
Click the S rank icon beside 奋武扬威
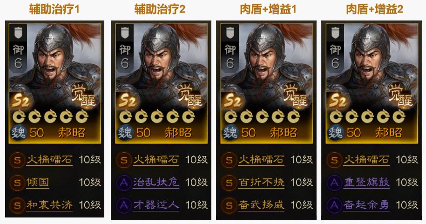(x=229, y=205)
